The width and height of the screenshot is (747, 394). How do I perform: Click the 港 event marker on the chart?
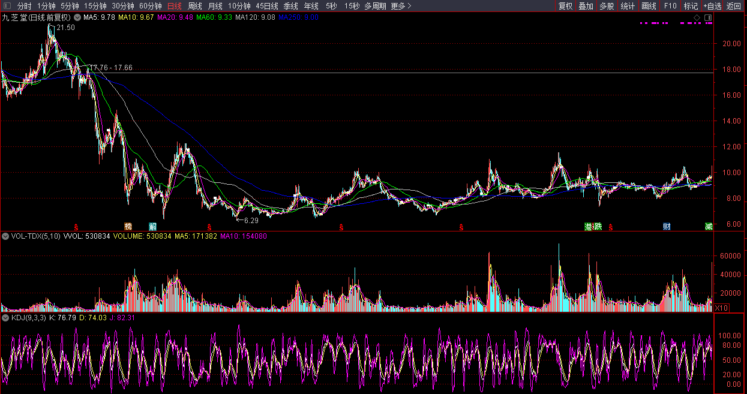[589, 227]
